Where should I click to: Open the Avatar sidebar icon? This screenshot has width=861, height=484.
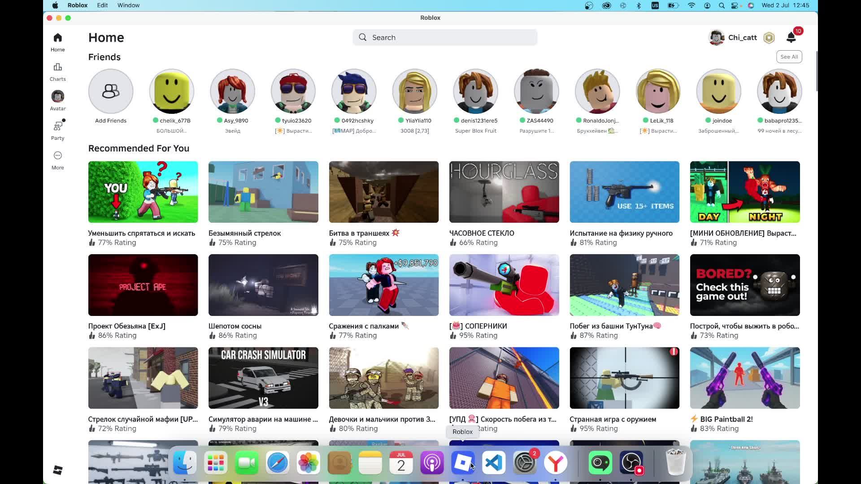(57, 96)
